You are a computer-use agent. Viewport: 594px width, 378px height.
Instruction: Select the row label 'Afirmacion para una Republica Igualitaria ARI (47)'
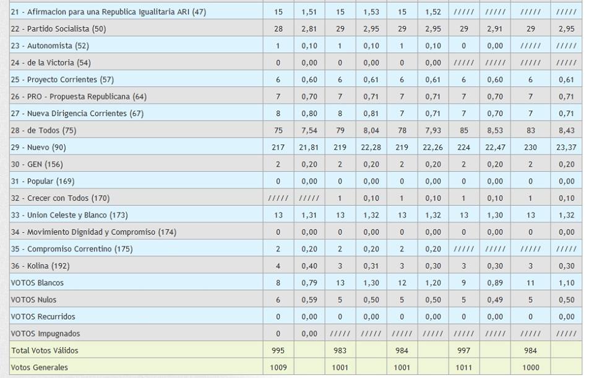point(117,12)
